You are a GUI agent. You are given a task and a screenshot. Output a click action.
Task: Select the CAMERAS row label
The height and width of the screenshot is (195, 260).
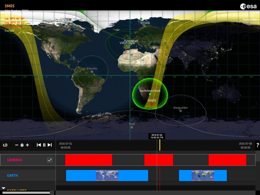(15, 160)
